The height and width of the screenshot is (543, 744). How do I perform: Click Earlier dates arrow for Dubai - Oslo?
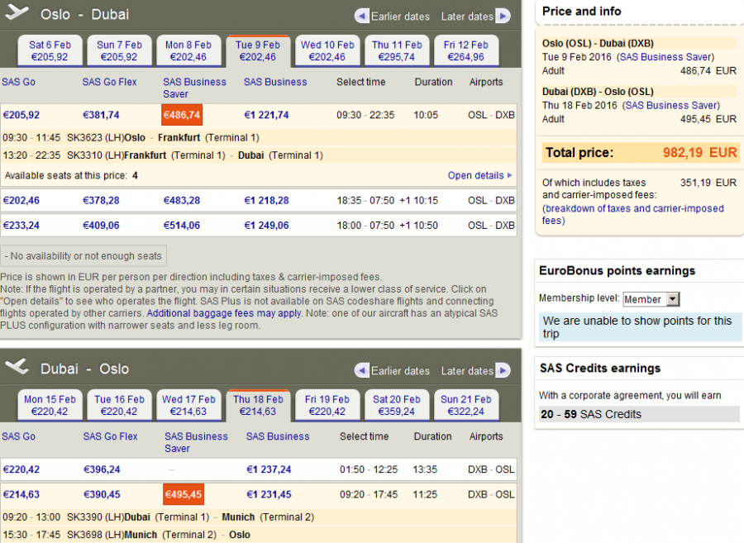pyautogui.click(x=361, y=370)
